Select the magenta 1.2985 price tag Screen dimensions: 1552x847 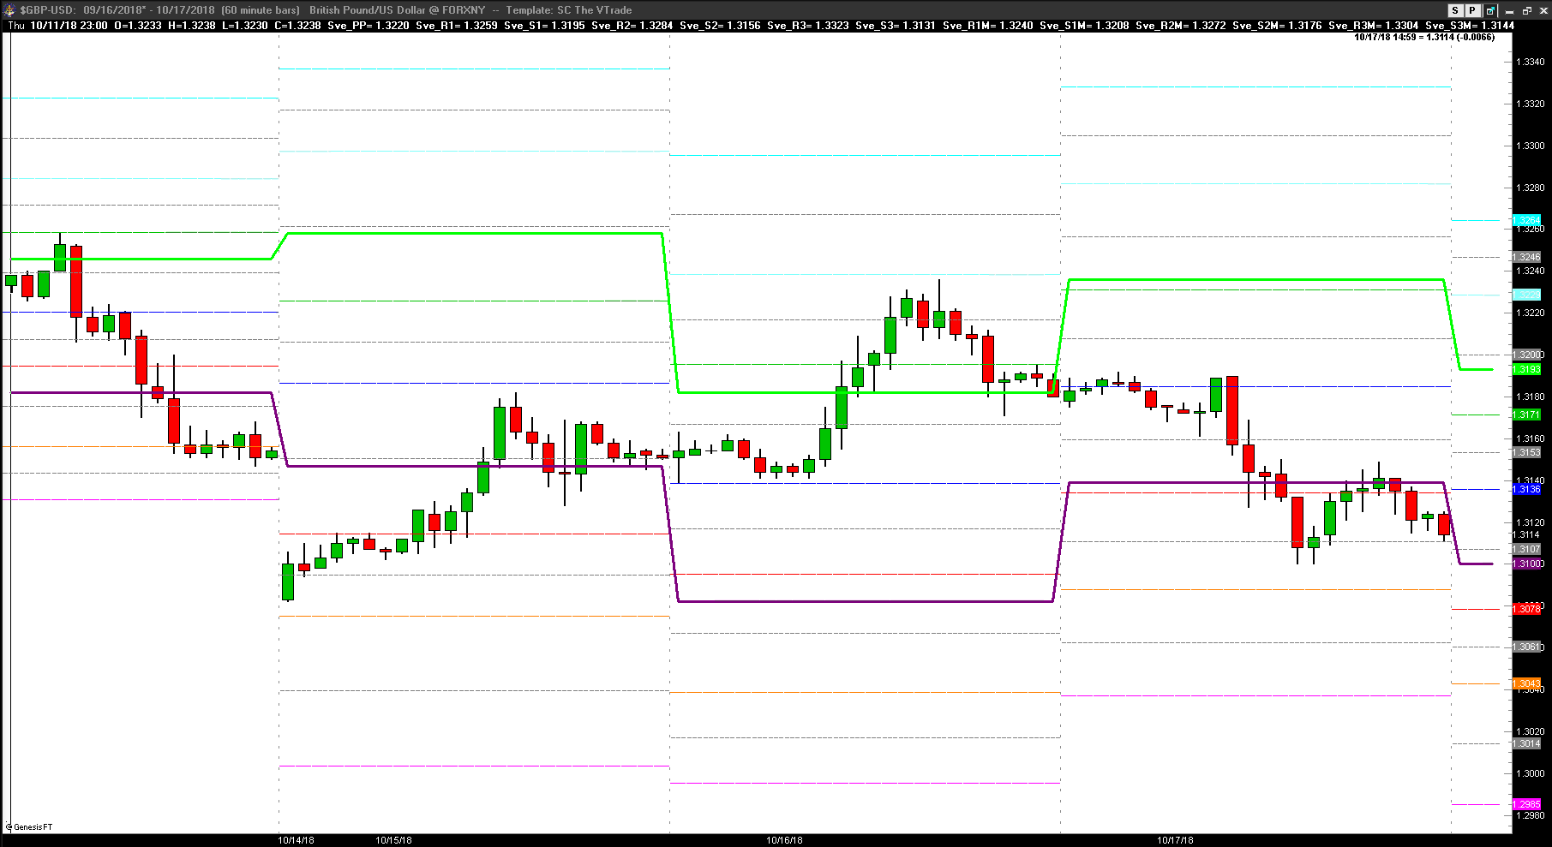1527,804
